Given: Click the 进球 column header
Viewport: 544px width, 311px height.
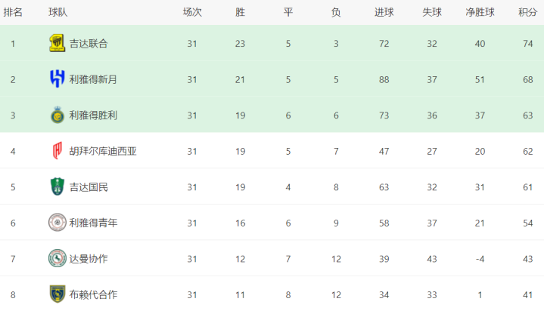Looking at the screenshot, I should tap(384, 13).
